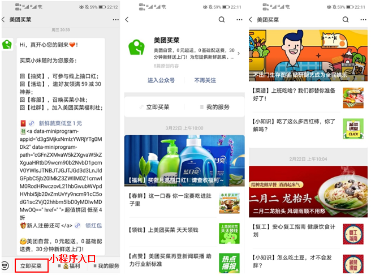
Task: Open the 新鲜蔬菜低至1元 link
Action: (x=61, y=123)
